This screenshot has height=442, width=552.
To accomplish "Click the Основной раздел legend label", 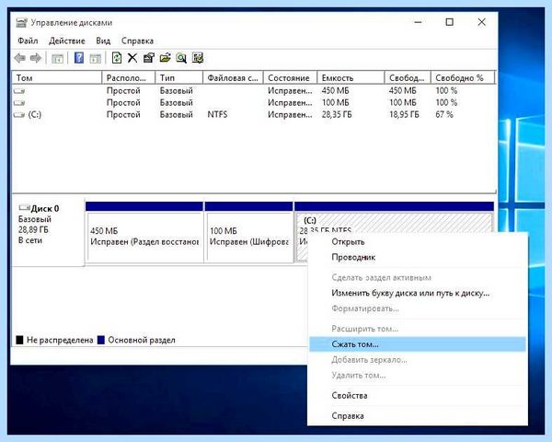I will point(142,340).
